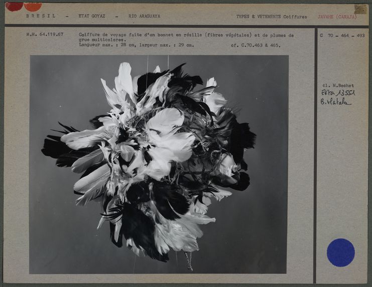Click the cl. M.Bechet credit text

[337, 86]
